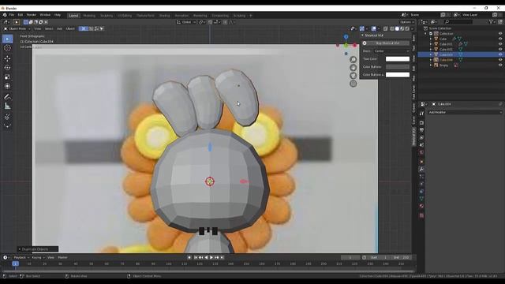505x284 pixels.
Task: Click the play animation button
Action: [x=211, y=258]
